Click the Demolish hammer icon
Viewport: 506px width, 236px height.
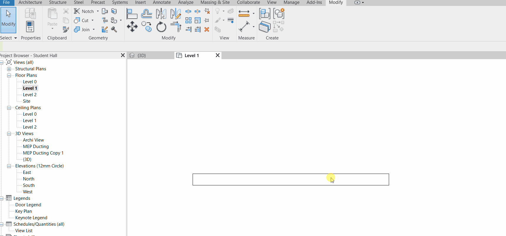coord(114,29)
